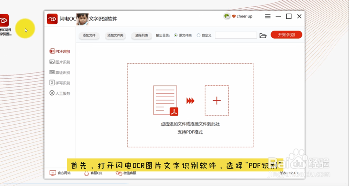Image resolution: width=349 pixels, height=186 pixels.
Task: Click the 人工服务 smiley face icon
Action: [x=52, y=93]
